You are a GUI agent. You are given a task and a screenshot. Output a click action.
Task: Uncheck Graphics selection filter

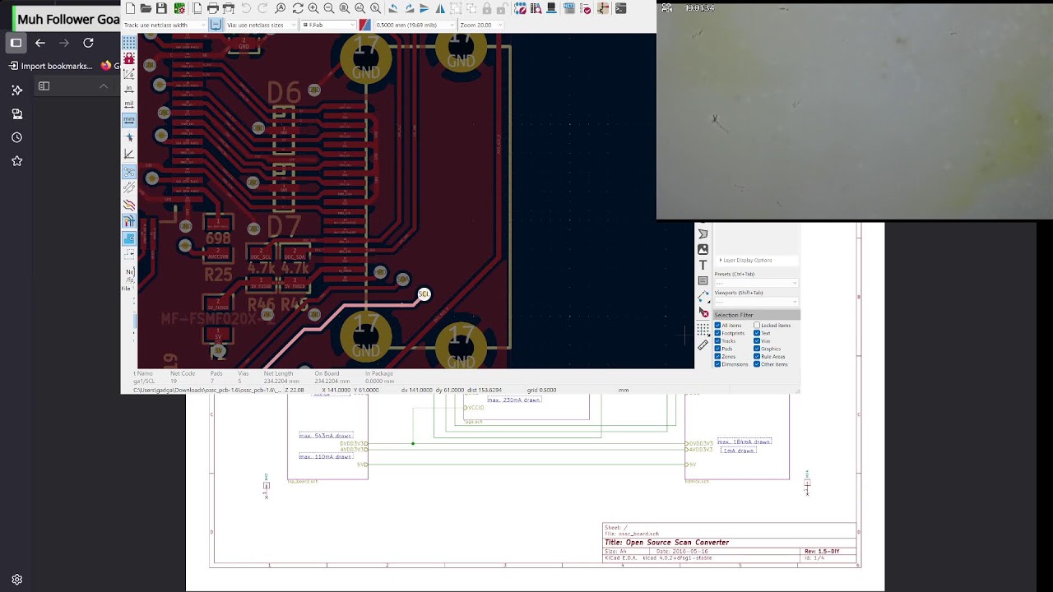click(757, 349)
